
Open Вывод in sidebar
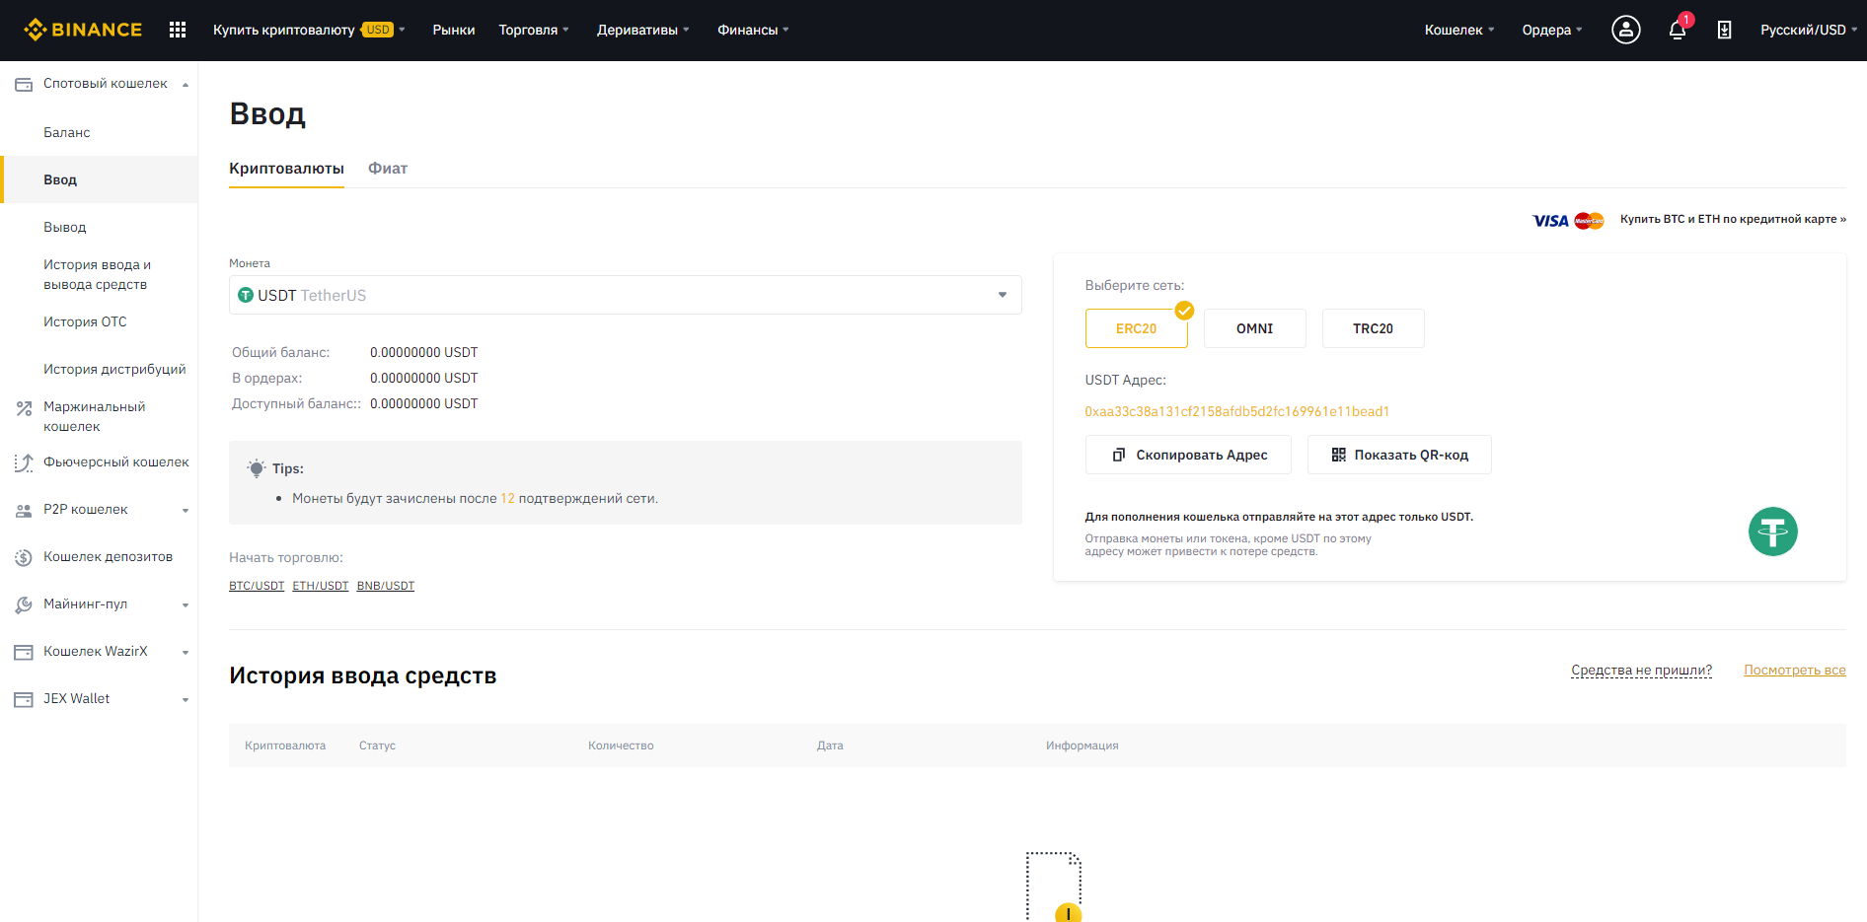pos(65,227)
